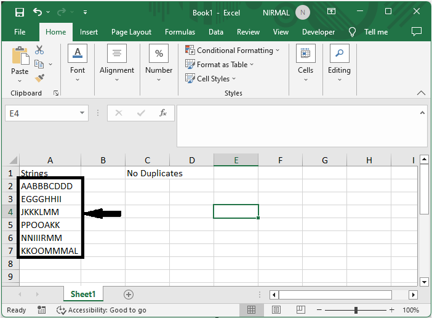Open Cell Styles gallery
Screen dimensions: 432x318
tap(210, 79)
